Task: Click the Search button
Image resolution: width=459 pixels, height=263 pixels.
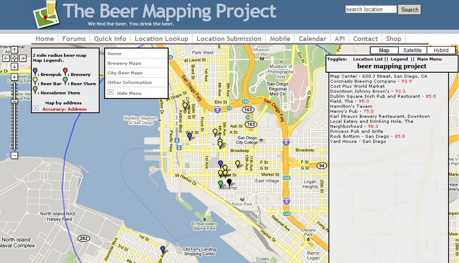Action: (410, 10)
